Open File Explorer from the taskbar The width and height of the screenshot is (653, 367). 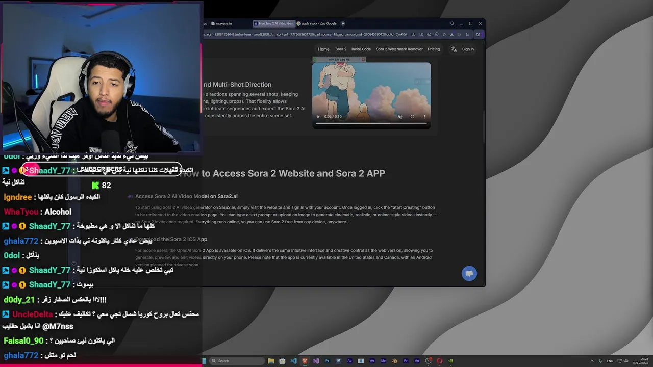click(271, 361)
